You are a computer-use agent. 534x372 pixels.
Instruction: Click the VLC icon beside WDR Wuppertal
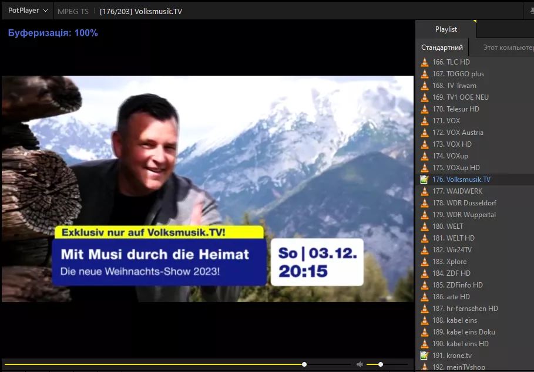[424, 215]
